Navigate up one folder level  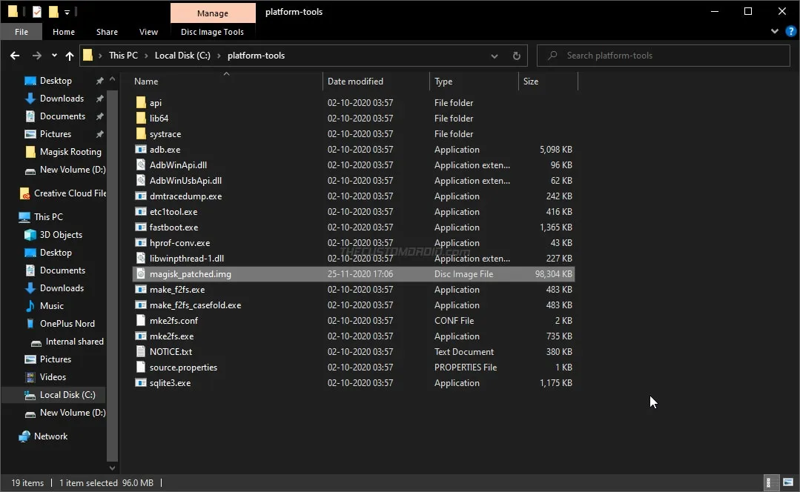point(69,56)
